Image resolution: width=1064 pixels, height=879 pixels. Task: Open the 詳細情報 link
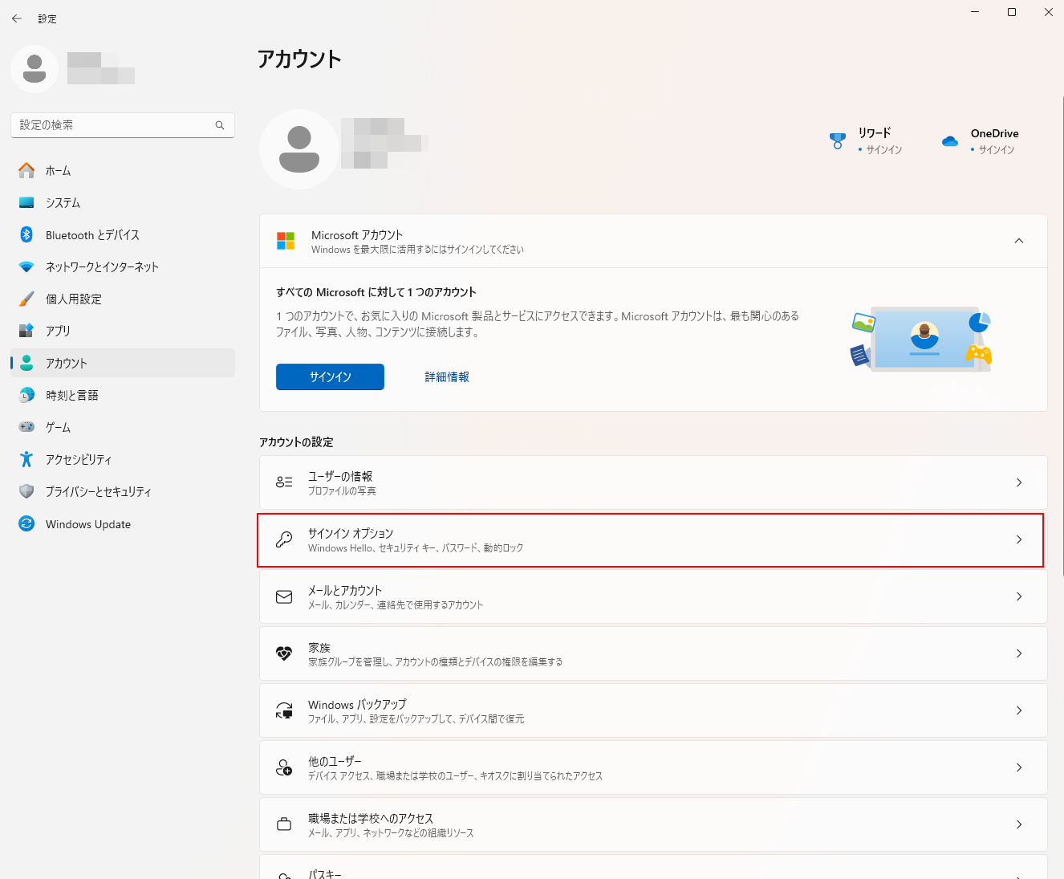(x=447, y=377)
